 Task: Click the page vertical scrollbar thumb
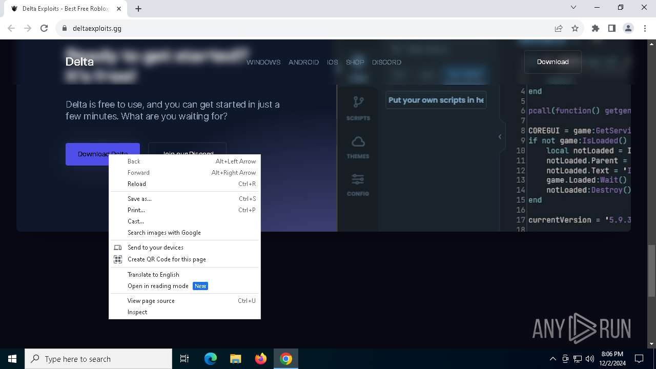651,271
